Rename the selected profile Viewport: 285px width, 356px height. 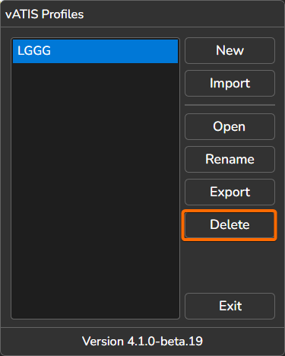[x=230, y=159]
